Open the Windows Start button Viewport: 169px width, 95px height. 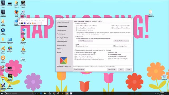click(2, 93)
